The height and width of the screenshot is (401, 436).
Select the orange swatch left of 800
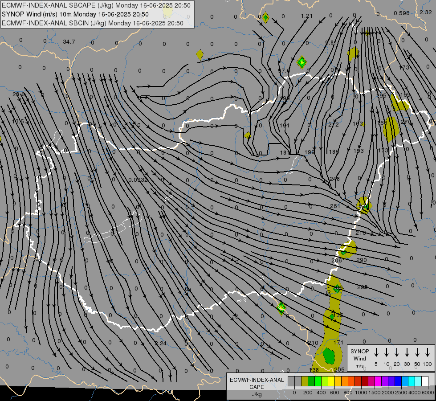pos(345,381)
